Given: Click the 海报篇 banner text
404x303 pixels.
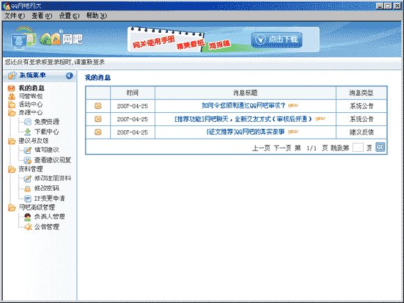Looking at the screenshot, I should (x=219, y=45).
